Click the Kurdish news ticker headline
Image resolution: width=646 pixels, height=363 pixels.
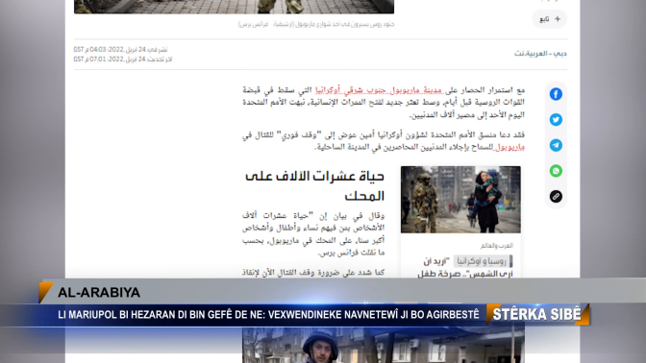click(268, 315)
